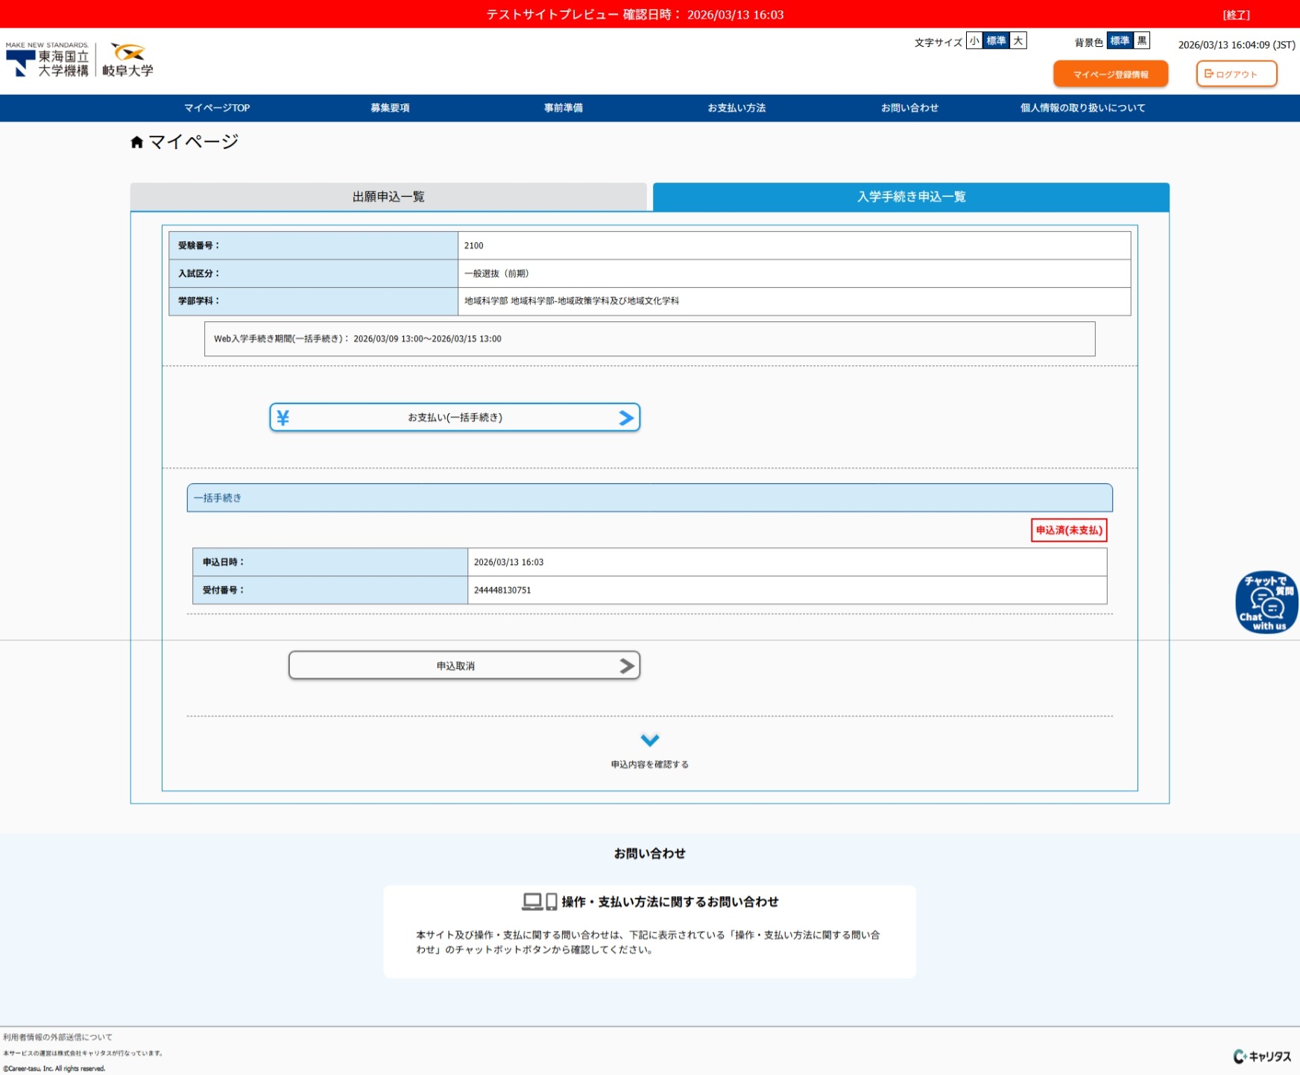Screen dimensions: 1300x1075
Task: Click the お問い合わせ section heading
Action: pyautogui.click(x=650, y=854)
